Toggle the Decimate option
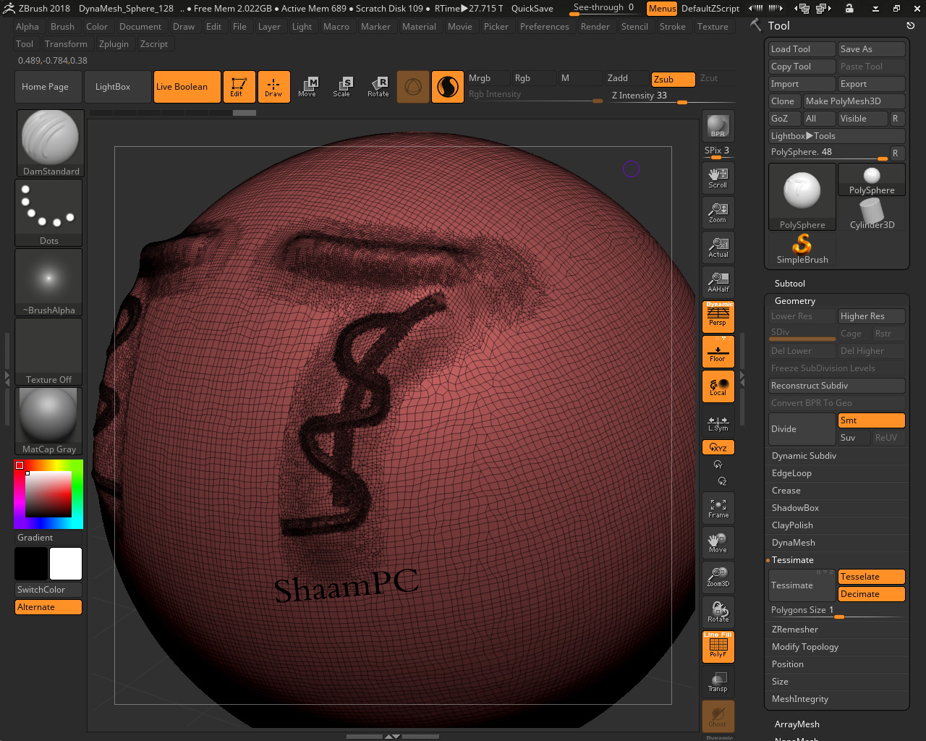The image size is (926, 741). tap(871, 594)
